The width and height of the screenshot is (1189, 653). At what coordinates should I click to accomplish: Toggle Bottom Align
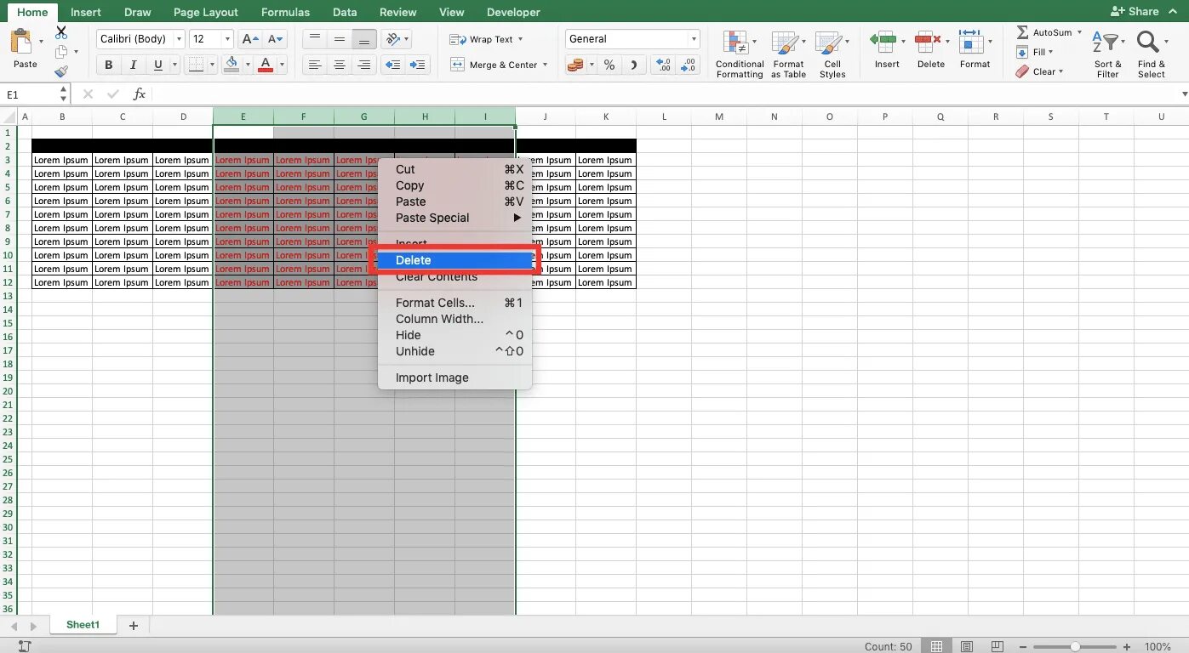point(364,39)
